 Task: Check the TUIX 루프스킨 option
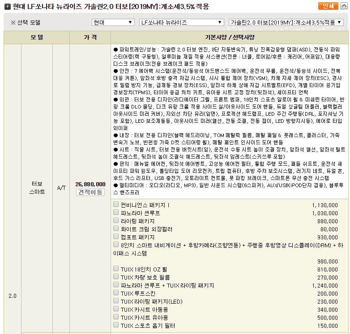[x=115, y=292]
